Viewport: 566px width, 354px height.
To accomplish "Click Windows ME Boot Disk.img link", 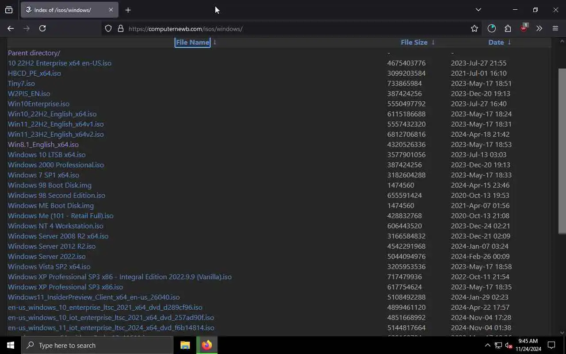I will pos(51,206).
